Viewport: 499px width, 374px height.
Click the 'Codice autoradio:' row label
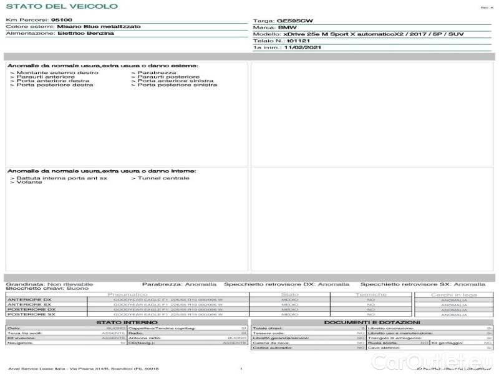[273, 348]
